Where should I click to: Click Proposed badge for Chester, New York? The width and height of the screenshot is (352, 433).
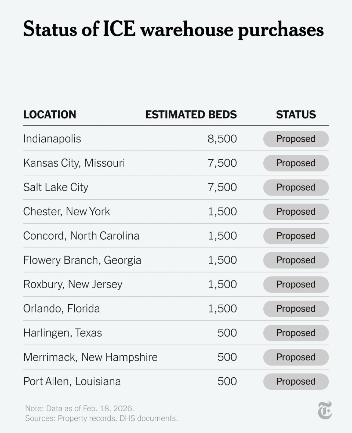click(296, 212)
